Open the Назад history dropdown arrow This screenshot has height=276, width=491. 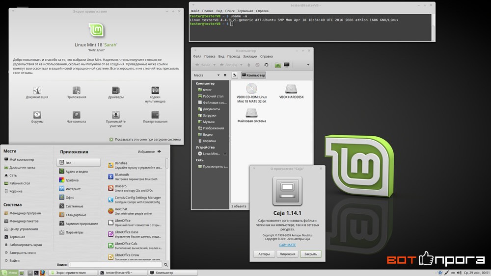point(214,65)
